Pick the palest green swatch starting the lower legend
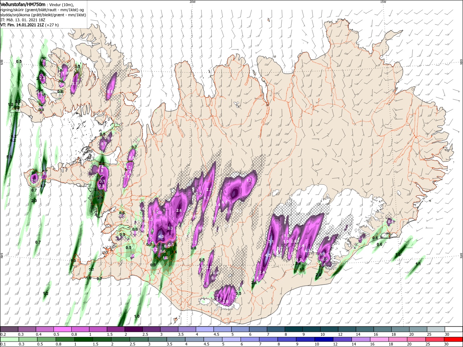This screenshot has height=347, width=463. click(9, 339)
